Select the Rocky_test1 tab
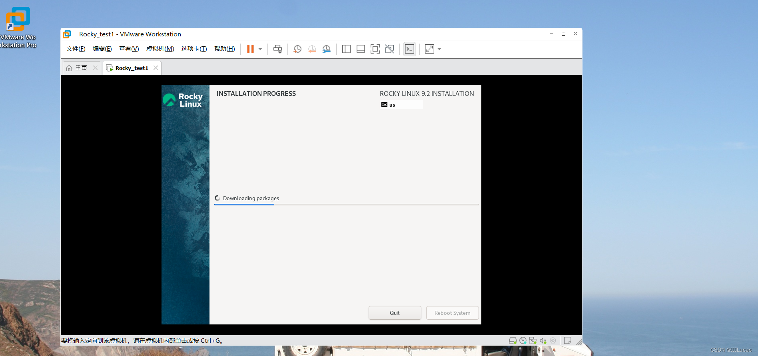This screenshot has height=356, width=758. [x=132, y=68]
